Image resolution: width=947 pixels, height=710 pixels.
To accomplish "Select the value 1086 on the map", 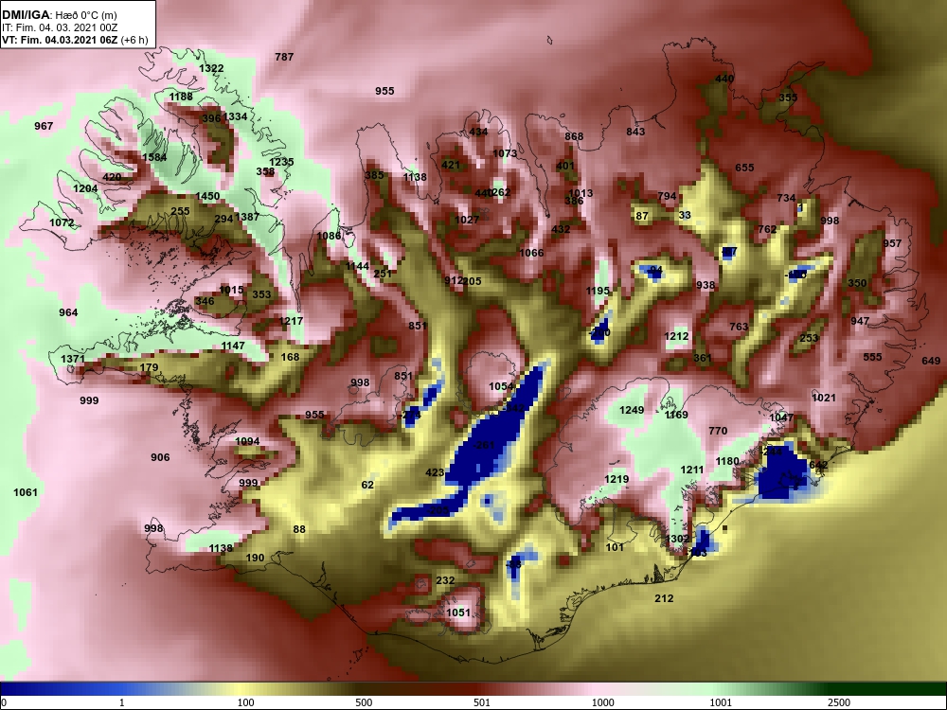I will (330, 236).
